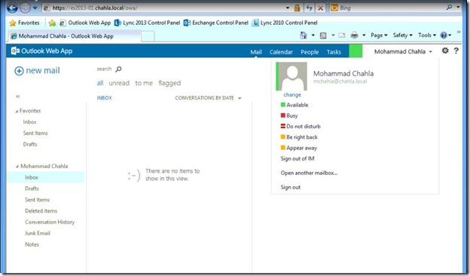The height and width of the screenshot is (276, 470).
Task: Set presence status to Available
Action: tap(295, 105)
